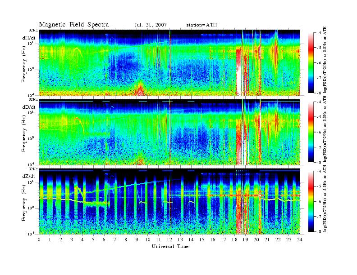This screenshot has width=357, height=275.
Task: Click the 10^0 frequency tick of dD/dt panel
Action: point(31,138)
